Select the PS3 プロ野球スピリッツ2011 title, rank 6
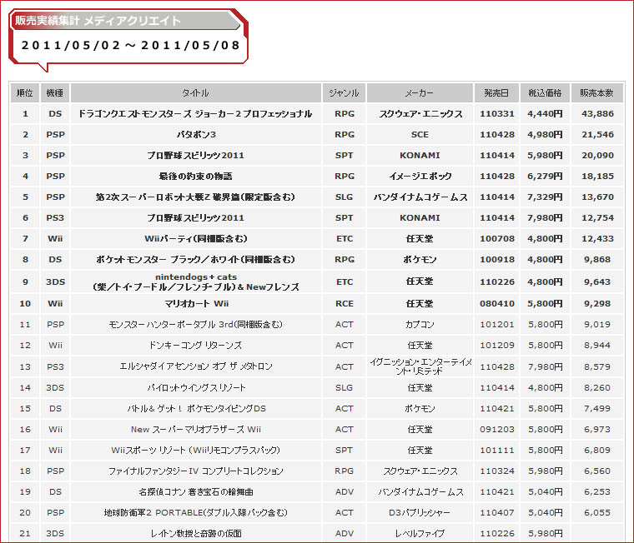The height and width of the screenshot is (543, 634). click(196, 218)
